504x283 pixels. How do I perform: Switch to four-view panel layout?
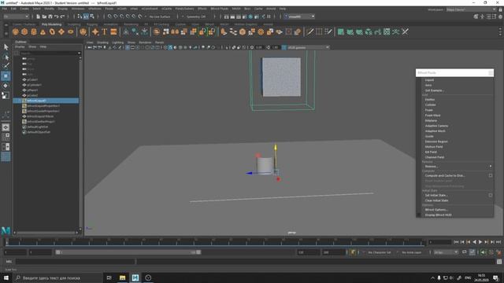pyautogui.click(x=6, y=137)
